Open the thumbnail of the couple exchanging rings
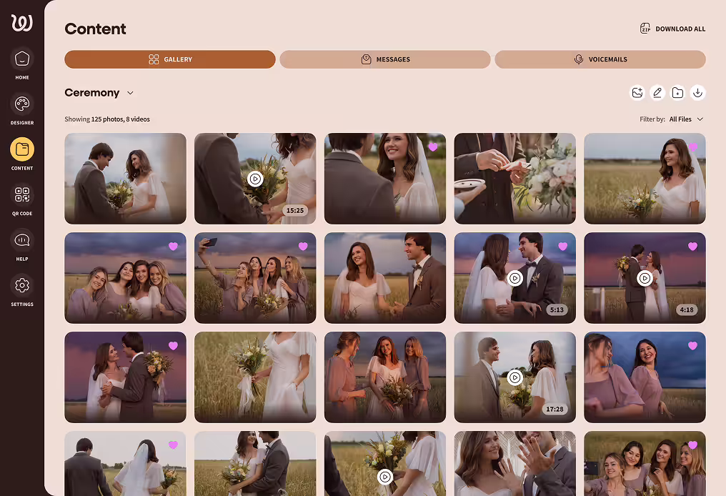 [514, 179]
